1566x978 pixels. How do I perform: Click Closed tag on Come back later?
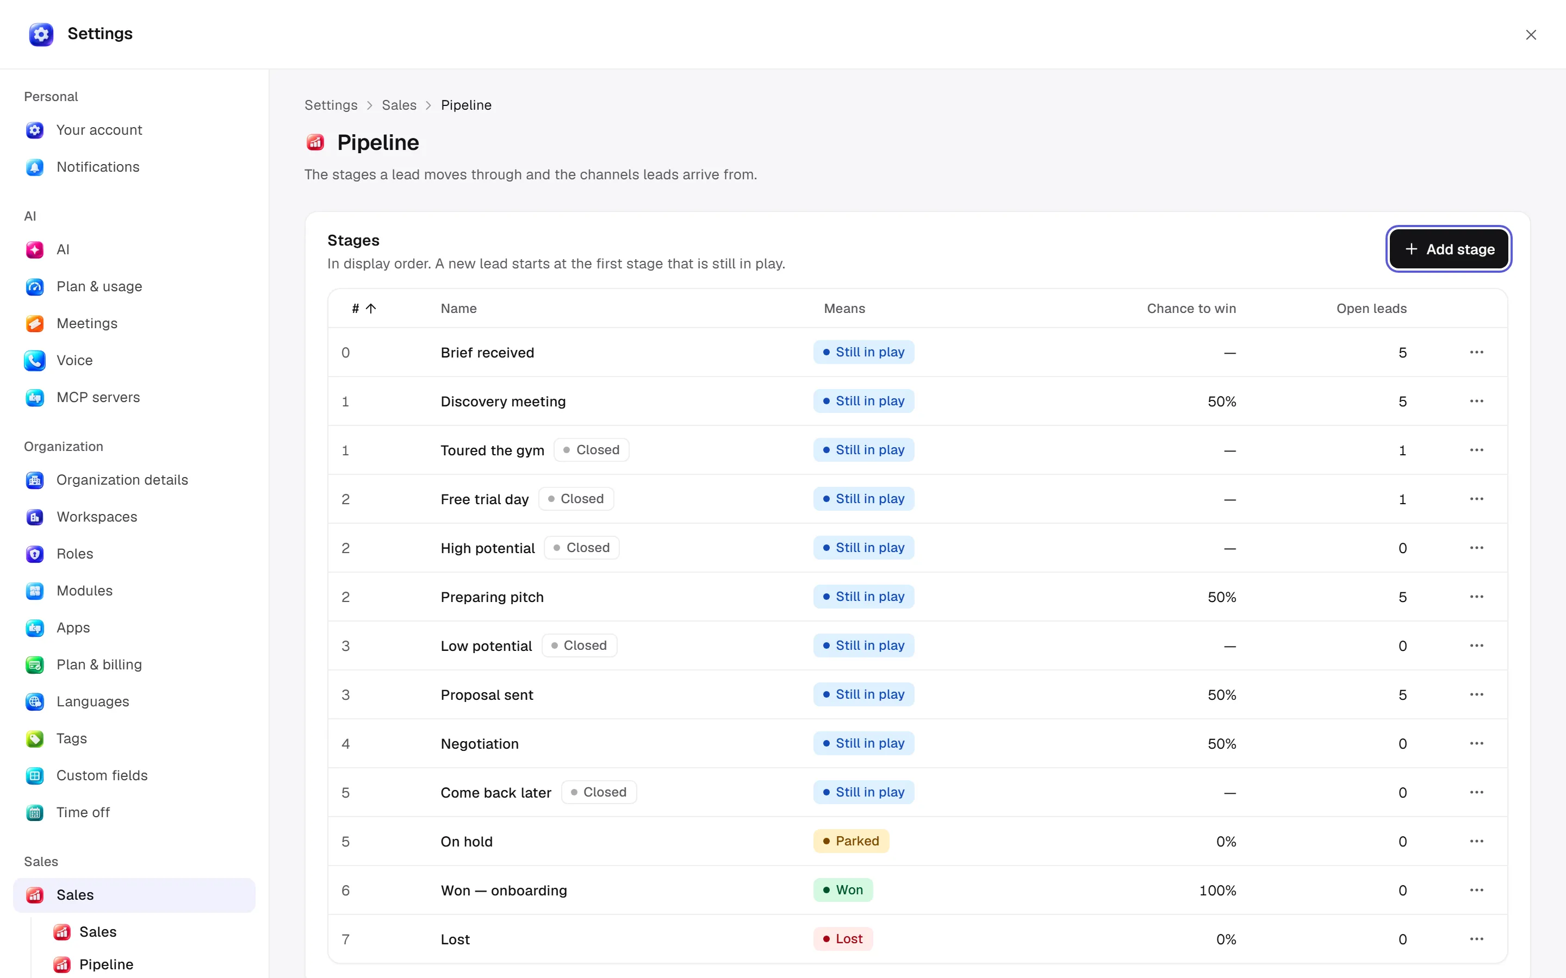coord(599,792)
